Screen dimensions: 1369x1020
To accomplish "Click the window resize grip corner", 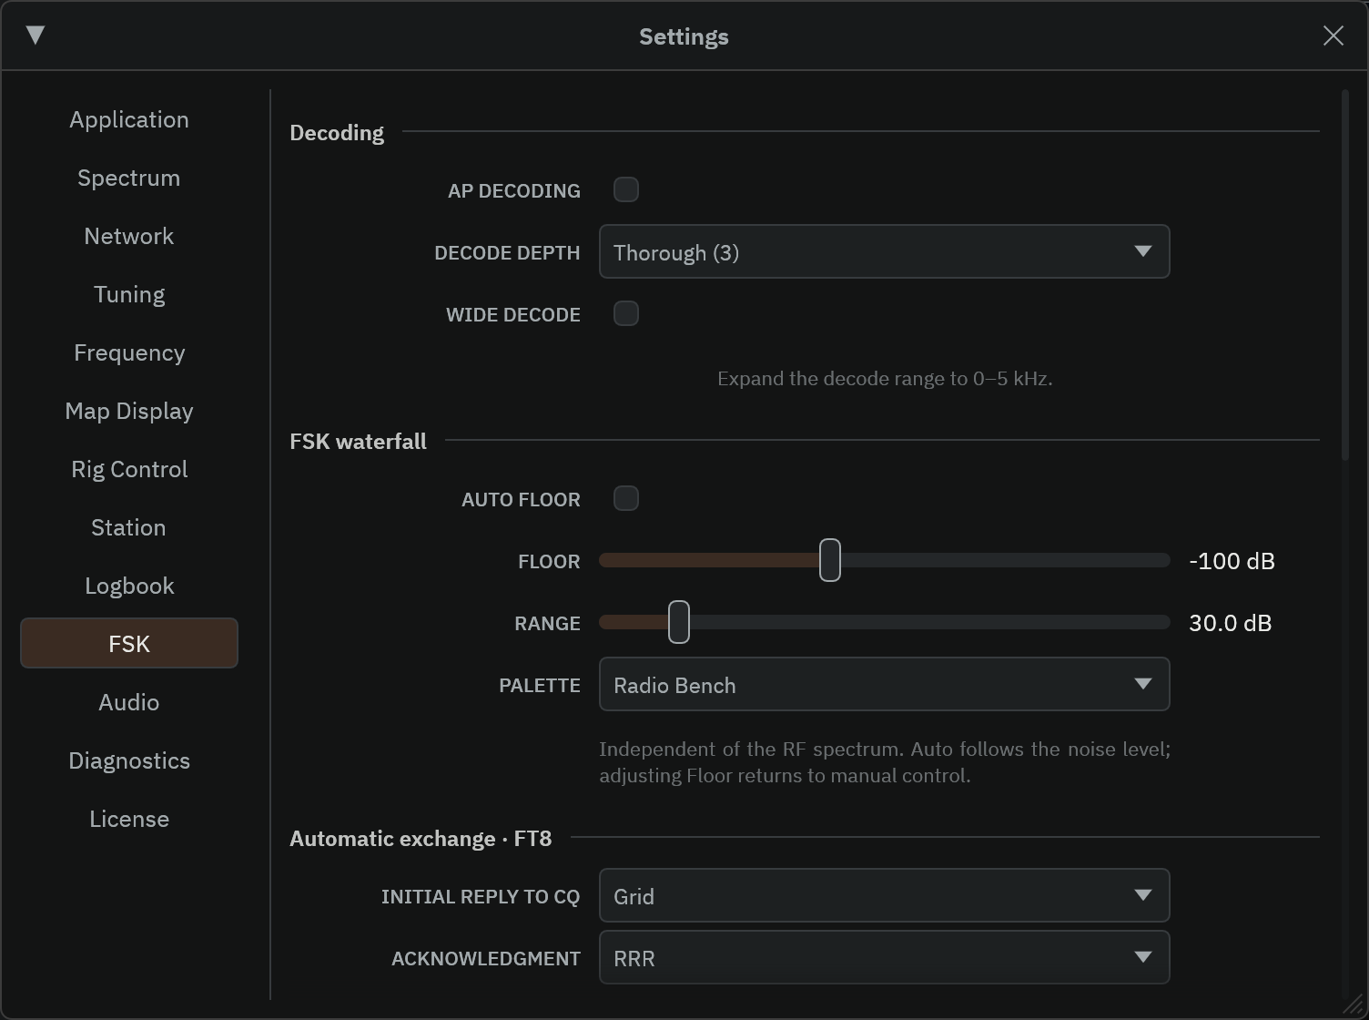I will [x=1354, y=1005].
